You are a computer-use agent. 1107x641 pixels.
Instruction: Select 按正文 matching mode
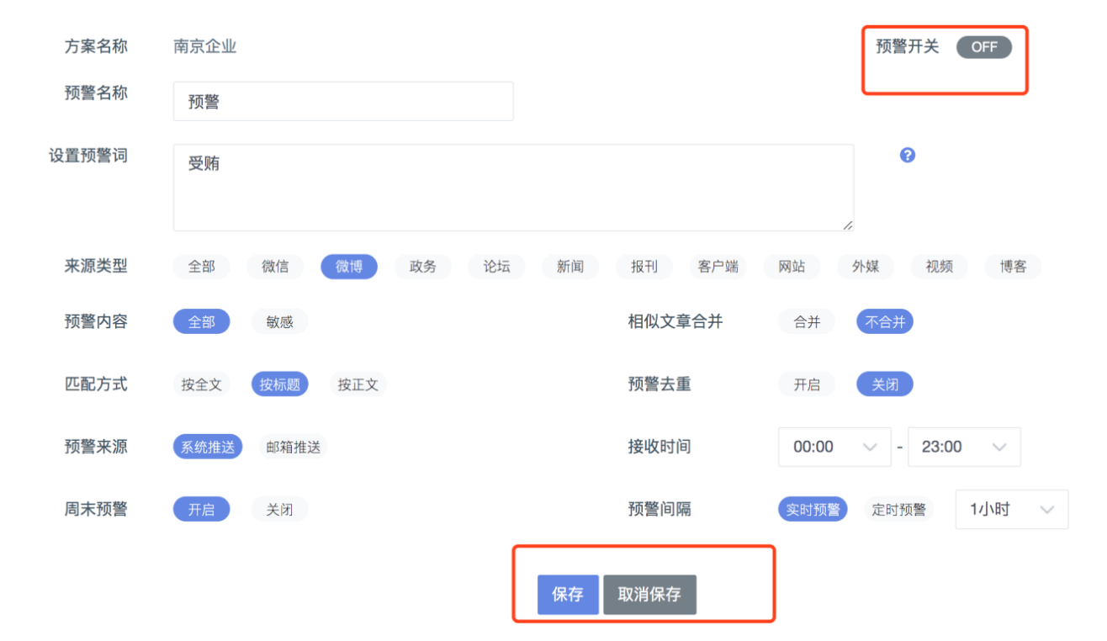pos(358,384)
